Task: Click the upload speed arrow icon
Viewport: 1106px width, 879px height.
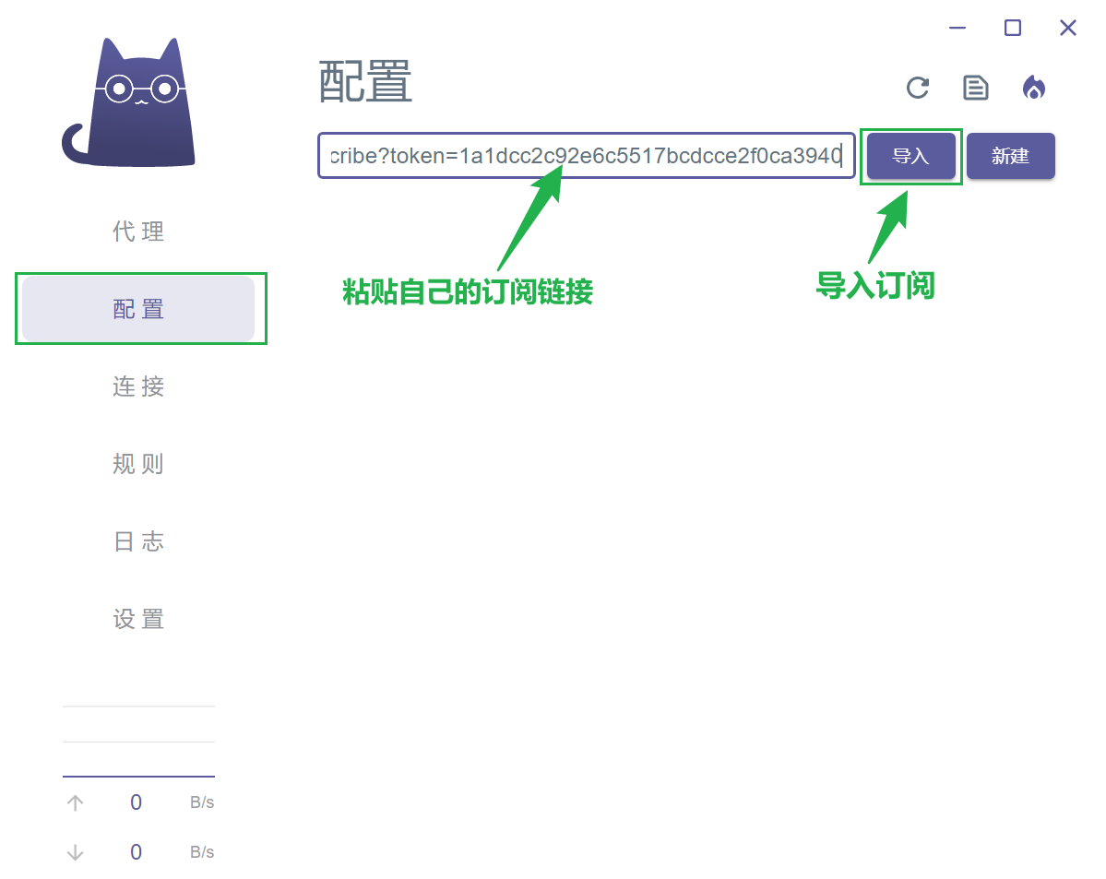Action: pos(76,802)
